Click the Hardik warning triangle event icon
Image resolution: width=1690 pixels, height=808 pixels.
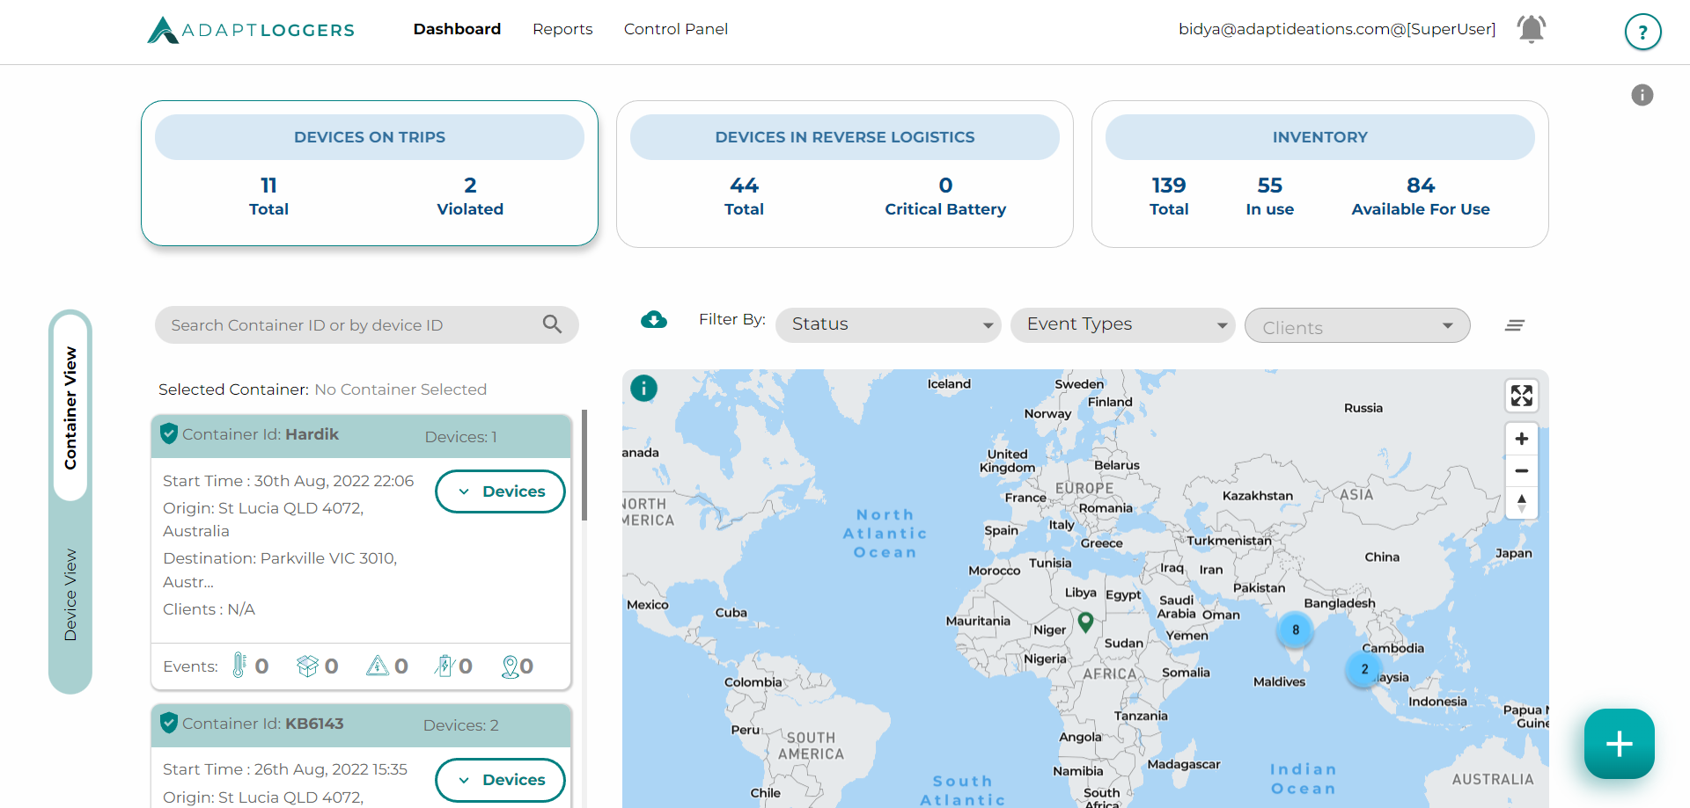pos(378,666)
